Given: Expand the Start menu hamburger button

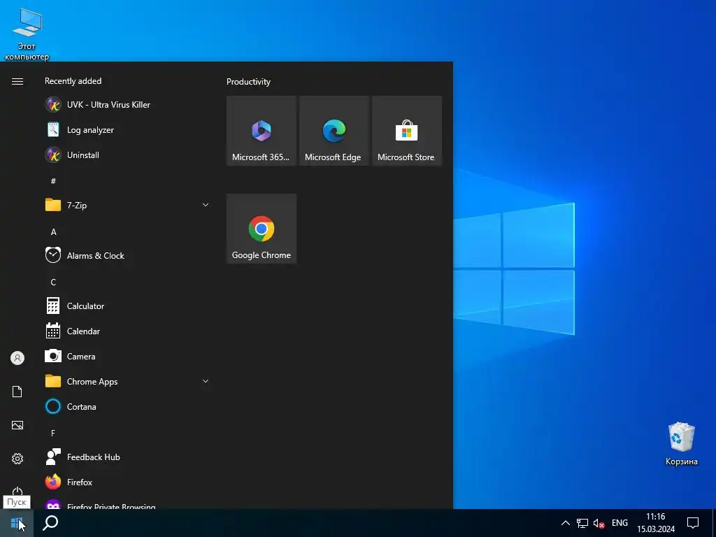Looking at the screenshot, I should click(x=17, y=81).
